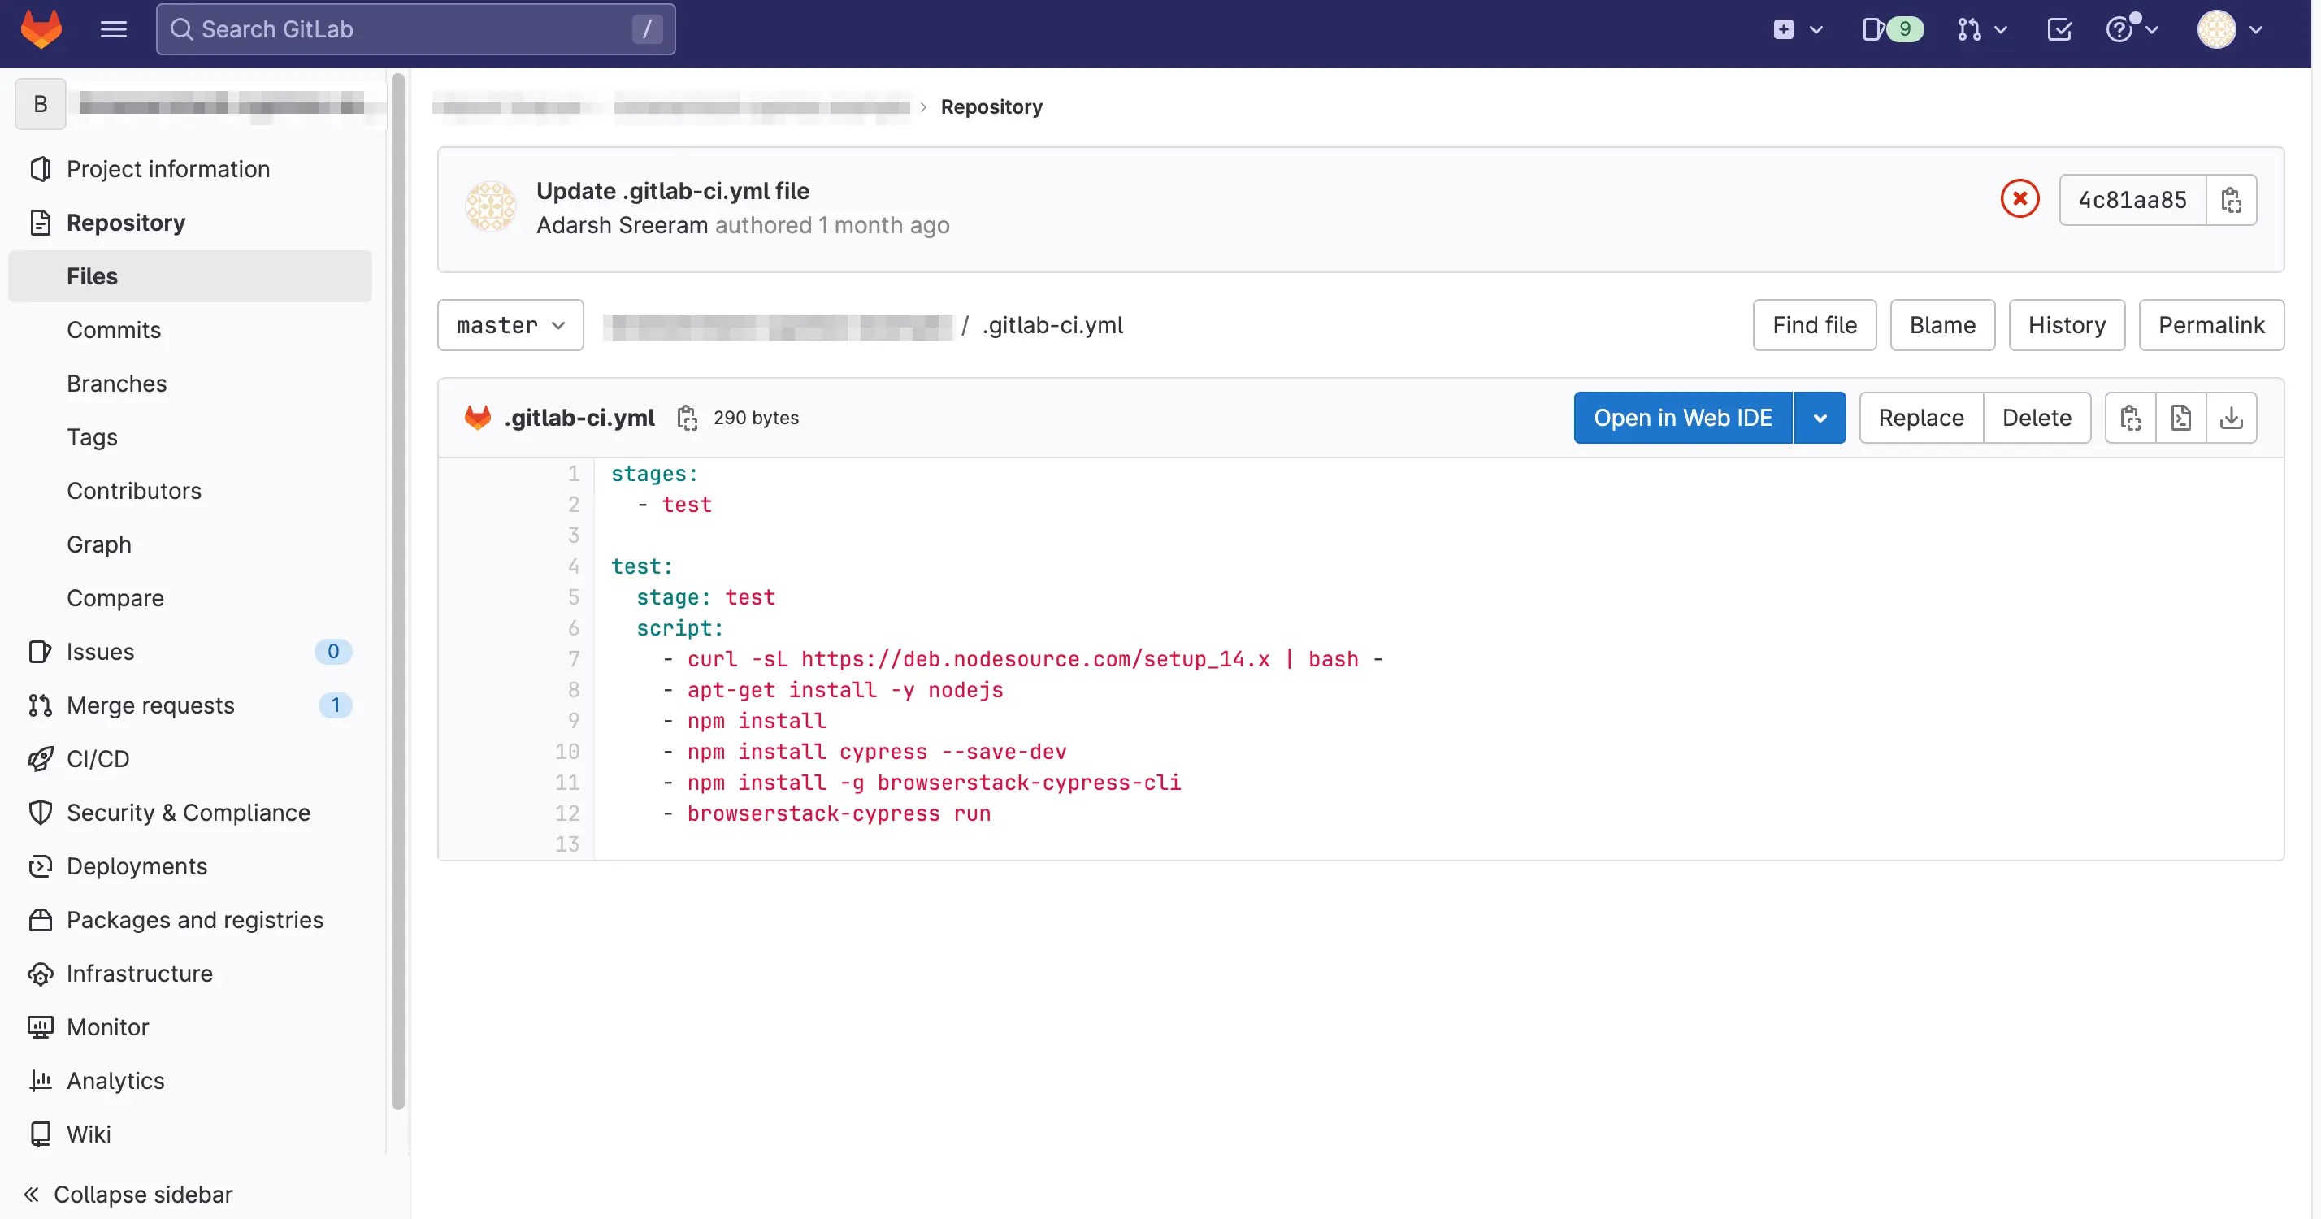Image resolution: width=2321 pixels, height=1219 pixels.
Task: Click the Find file button
Action: pos(1813,325)
